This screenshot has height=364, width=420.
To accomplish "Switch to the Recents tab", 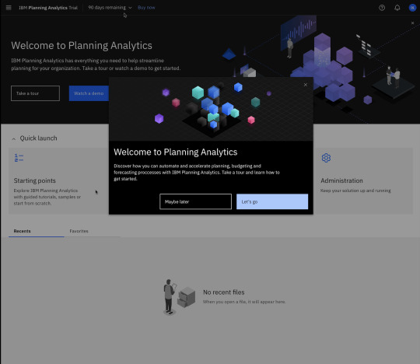I will [36, 231].
